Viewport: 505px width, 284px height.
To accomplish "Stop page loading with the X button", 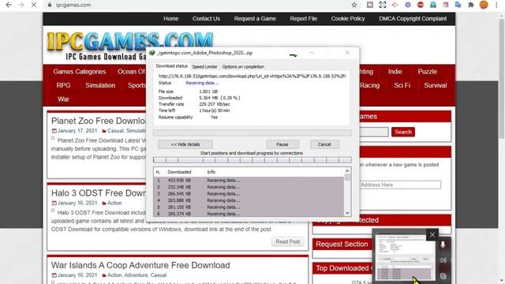I will coord(34,5).
